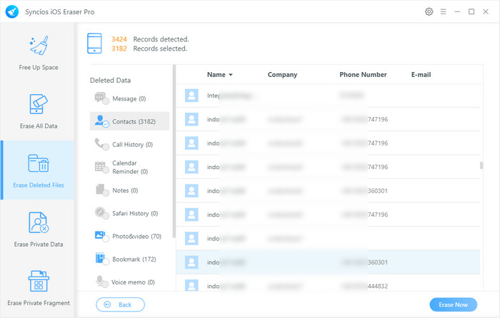Click the avatar icon of the 'Integ' contact
This screenshot has width=500, height=318.
pyautogui.click(x=191, y=96)
